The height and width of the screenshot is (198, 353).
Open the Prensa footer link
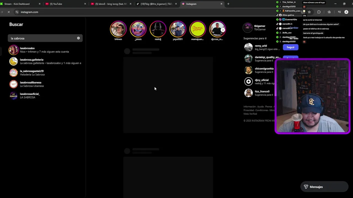coord(269,107)
